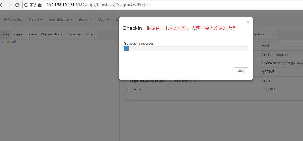This screenshot has width=303, height=141.
Task: Open the User Settings dropdown menu
Action: click(60, 20)
